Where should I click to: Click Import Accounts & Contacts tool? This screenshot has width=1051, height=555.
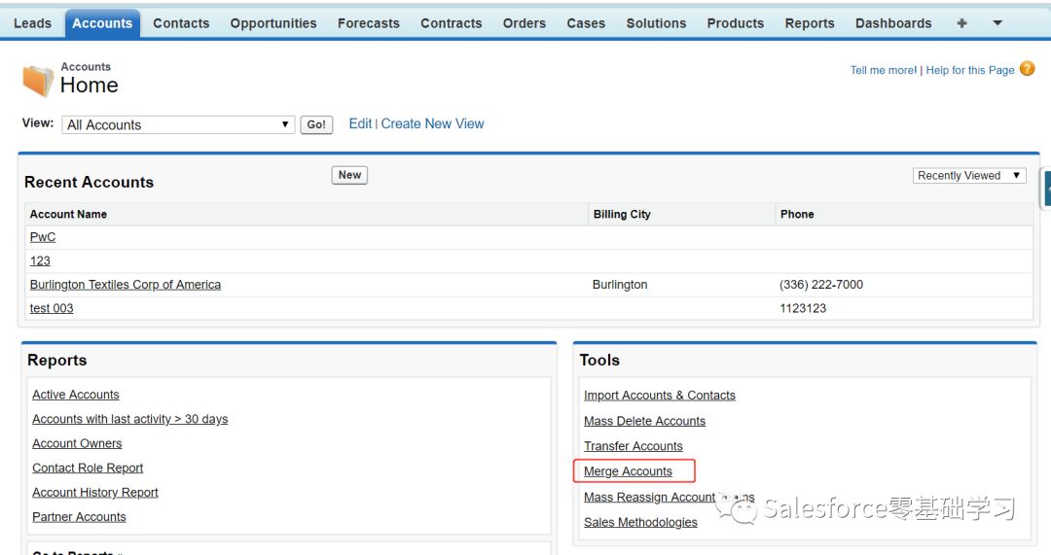point(660,395)
